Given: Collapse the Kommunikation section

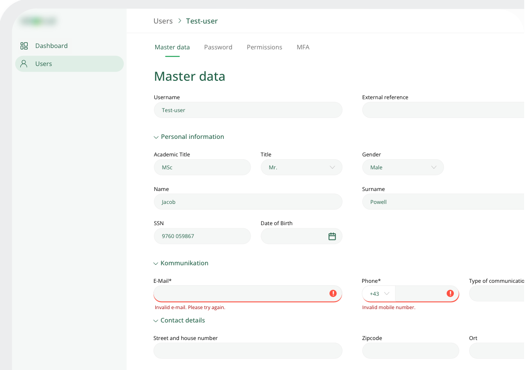Looking at the screenshot, I should pos(181,263).
